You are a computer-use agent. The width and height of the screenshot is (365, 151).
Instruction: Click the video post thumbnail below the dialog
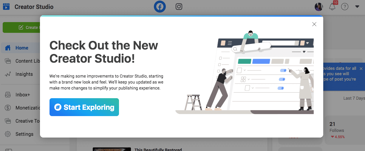(x=112, y=149)
